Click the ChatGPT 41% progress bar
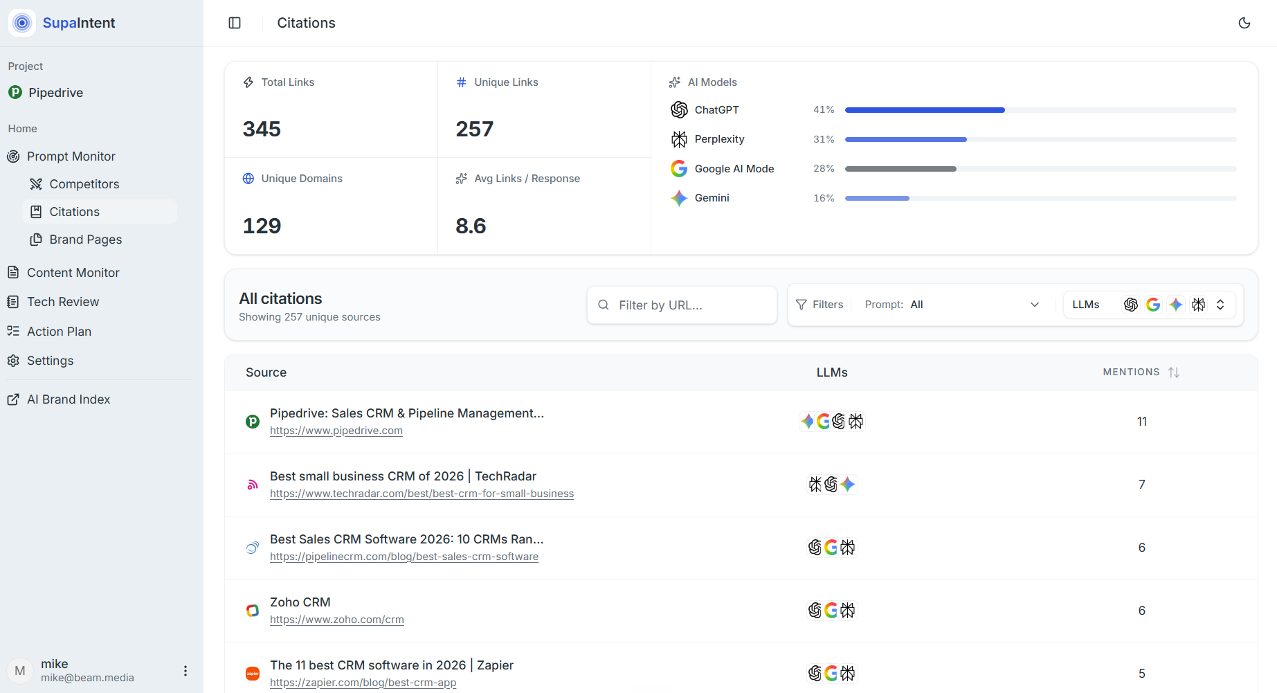 coord(1041,110)
